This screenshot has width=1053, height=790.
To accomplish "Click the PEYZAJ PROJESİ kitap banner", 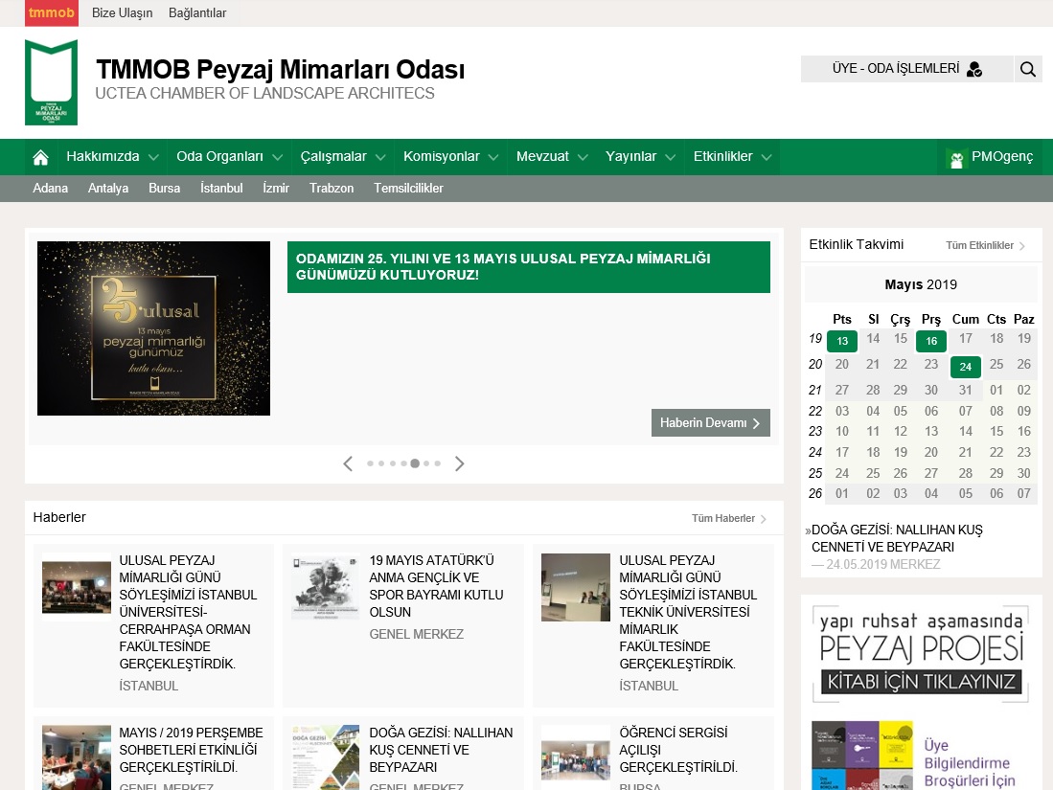I will (x=921, y=653).
